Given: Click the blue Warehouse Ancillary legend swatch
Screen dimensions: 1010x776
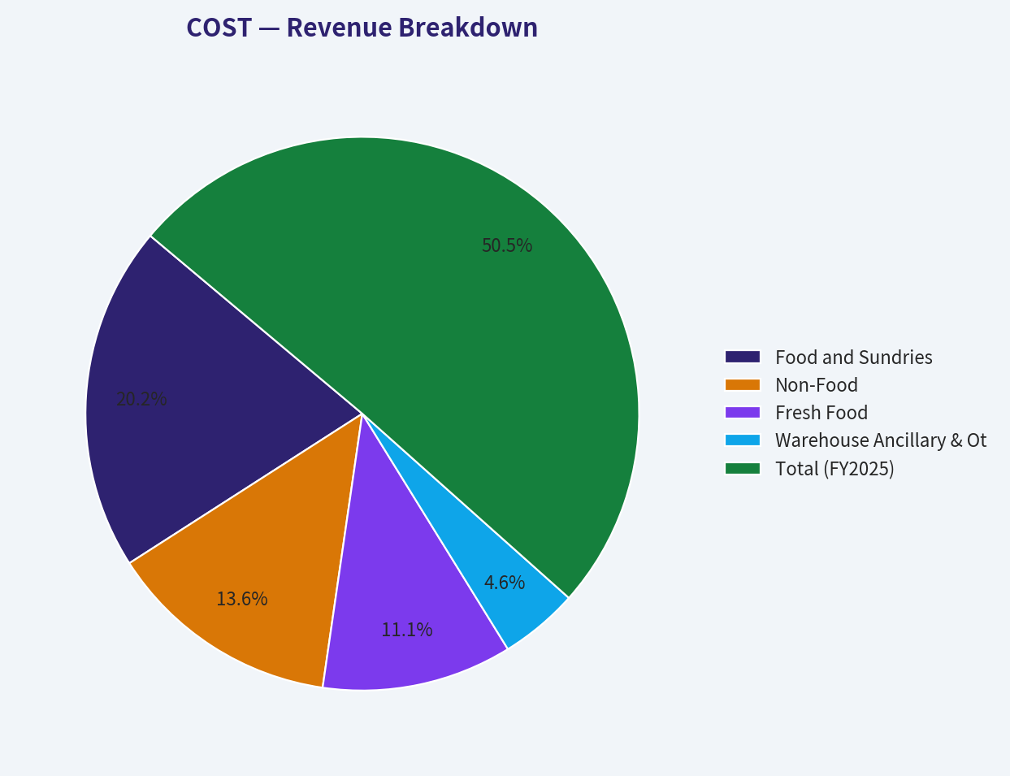Looking at the screenshot, I should click(743, 440).
